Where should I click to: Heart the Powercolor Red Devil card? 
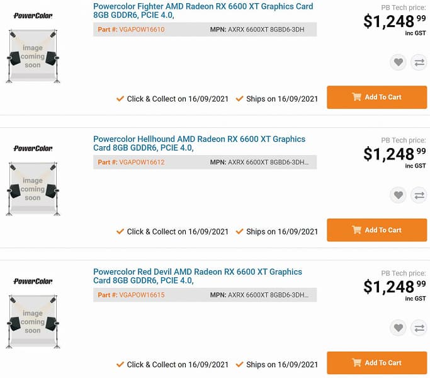coord(397,328)
